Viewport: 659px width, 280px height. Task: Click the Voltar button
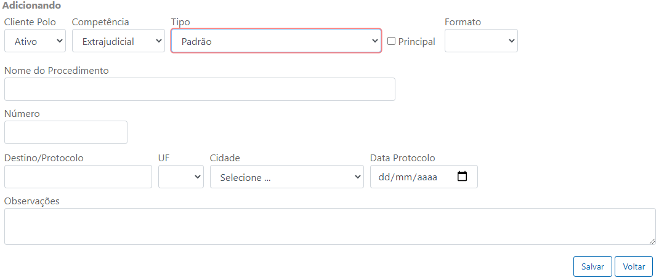click(x=634, y=266)
